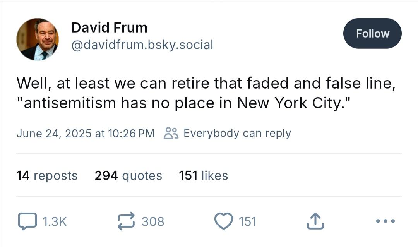Open David Frum's profile picture
The image size is (418, 247).
37,39
